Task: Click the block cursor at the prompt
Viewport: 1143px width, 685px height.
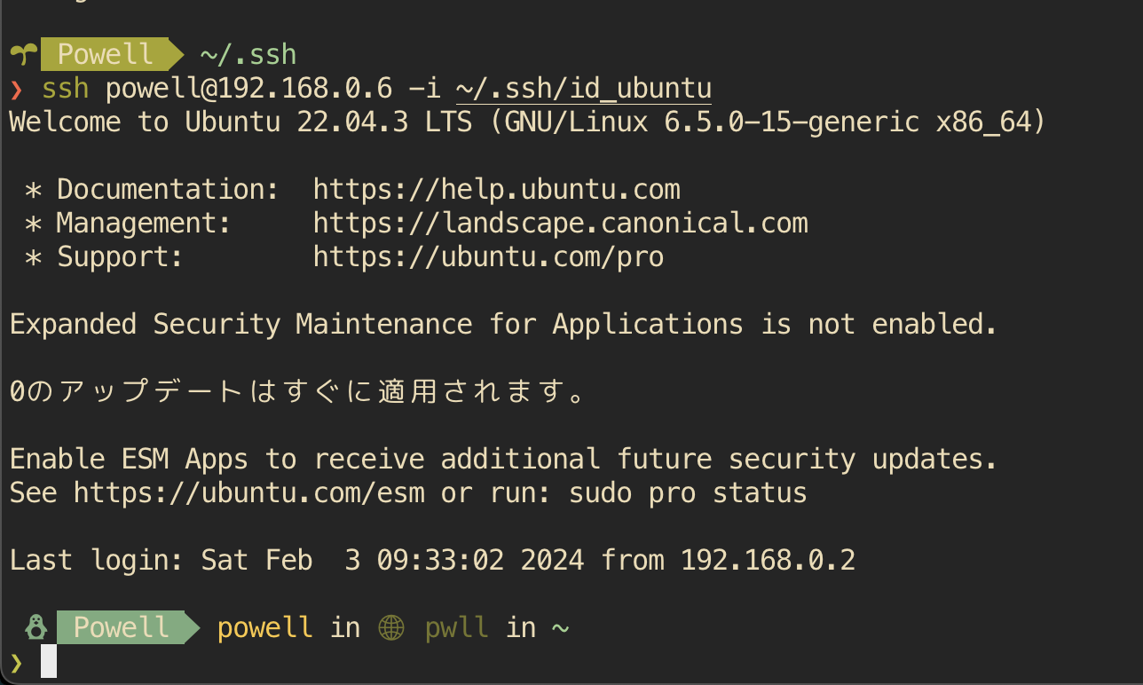Action: [x=49, y=662]
